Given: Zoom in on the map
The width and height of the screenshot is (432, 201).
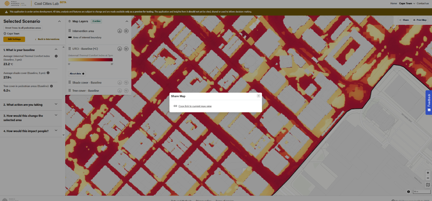Looking at the screenshot, I should 428,173.
